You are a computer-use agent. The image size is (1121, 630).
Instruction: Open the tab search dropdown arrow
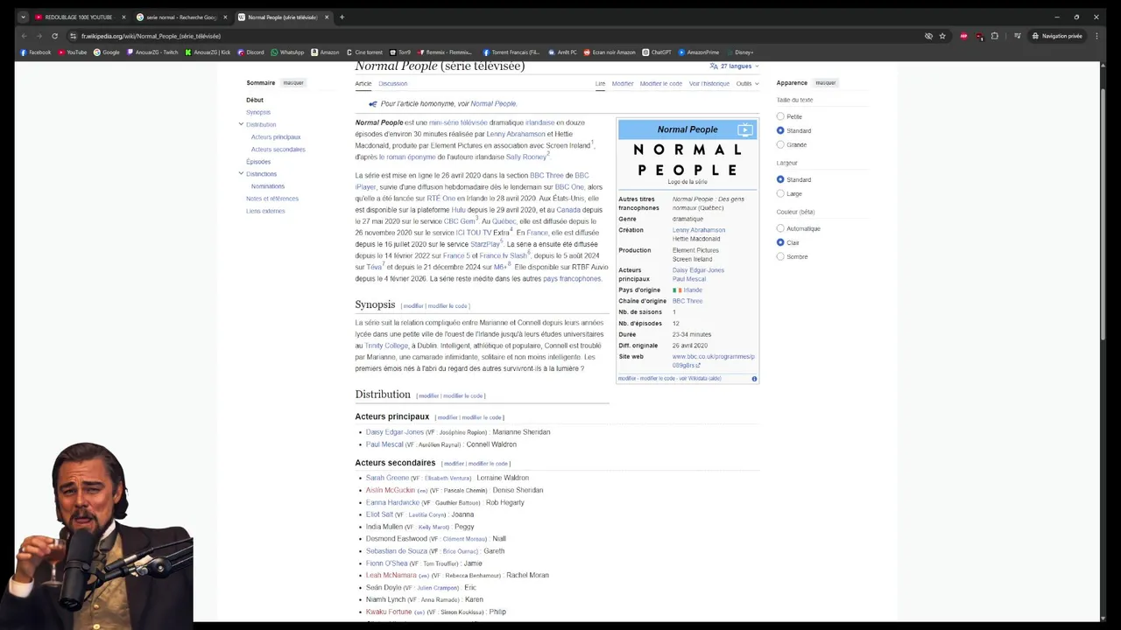[23, 17]
